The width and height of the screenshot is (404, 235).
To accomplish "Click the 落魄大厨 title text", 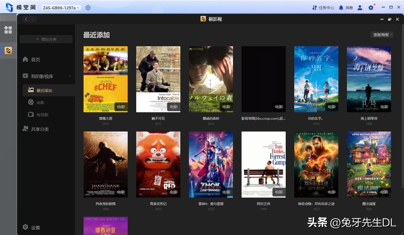I will [106, 118].
